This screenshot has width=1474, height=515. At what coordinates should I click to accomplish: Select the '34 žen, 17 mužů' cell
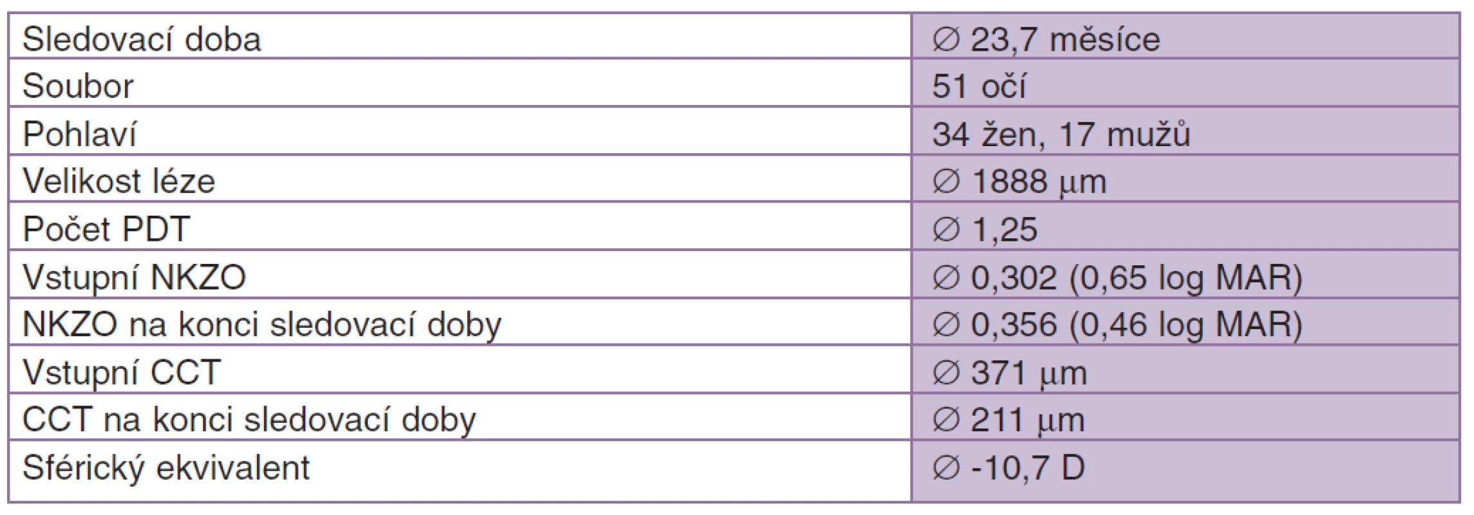point(1185,131)
